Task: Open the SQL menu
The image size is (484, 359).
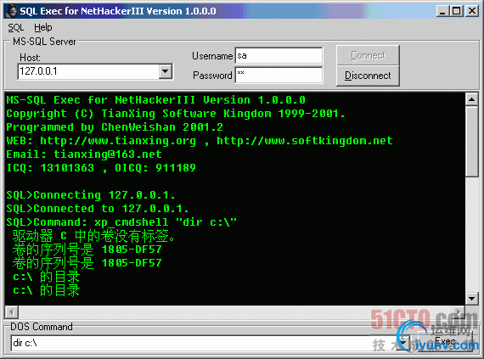Action: point(16,28)
